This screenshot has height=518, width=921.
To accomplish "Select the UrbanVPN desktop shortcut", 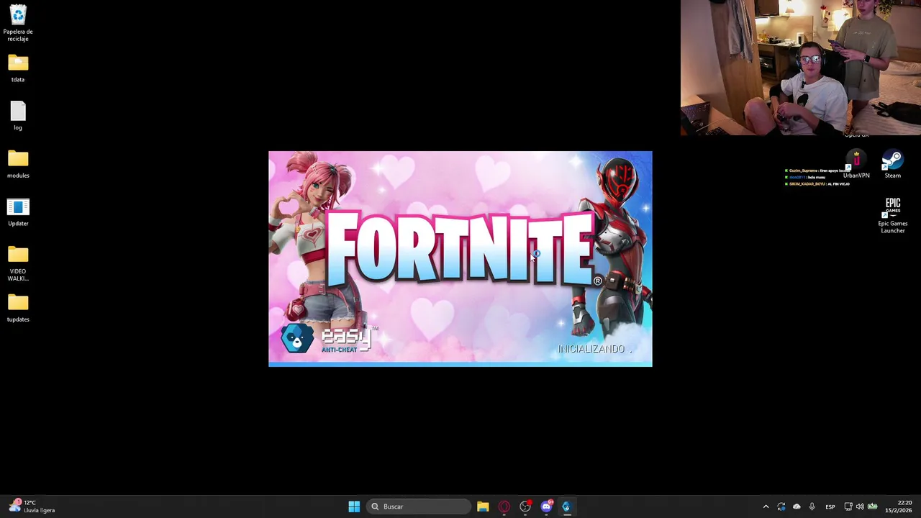I will coord(856,164).
